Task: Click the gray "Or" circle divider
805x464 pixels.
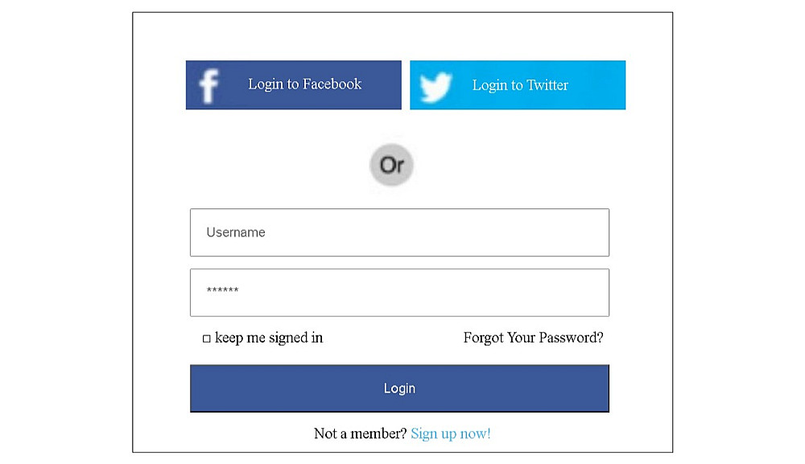Action: [x=391, y=165]
